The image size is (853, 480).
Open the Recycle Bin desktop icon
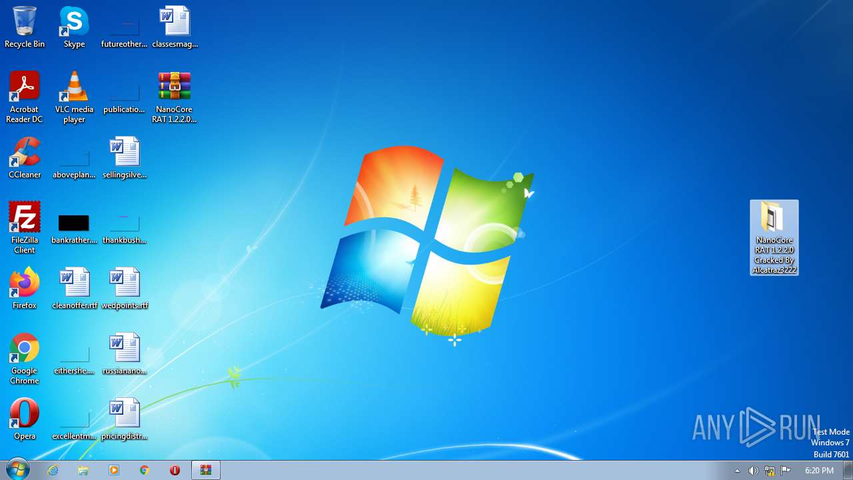pyautogui.click(x=25, y=27)
